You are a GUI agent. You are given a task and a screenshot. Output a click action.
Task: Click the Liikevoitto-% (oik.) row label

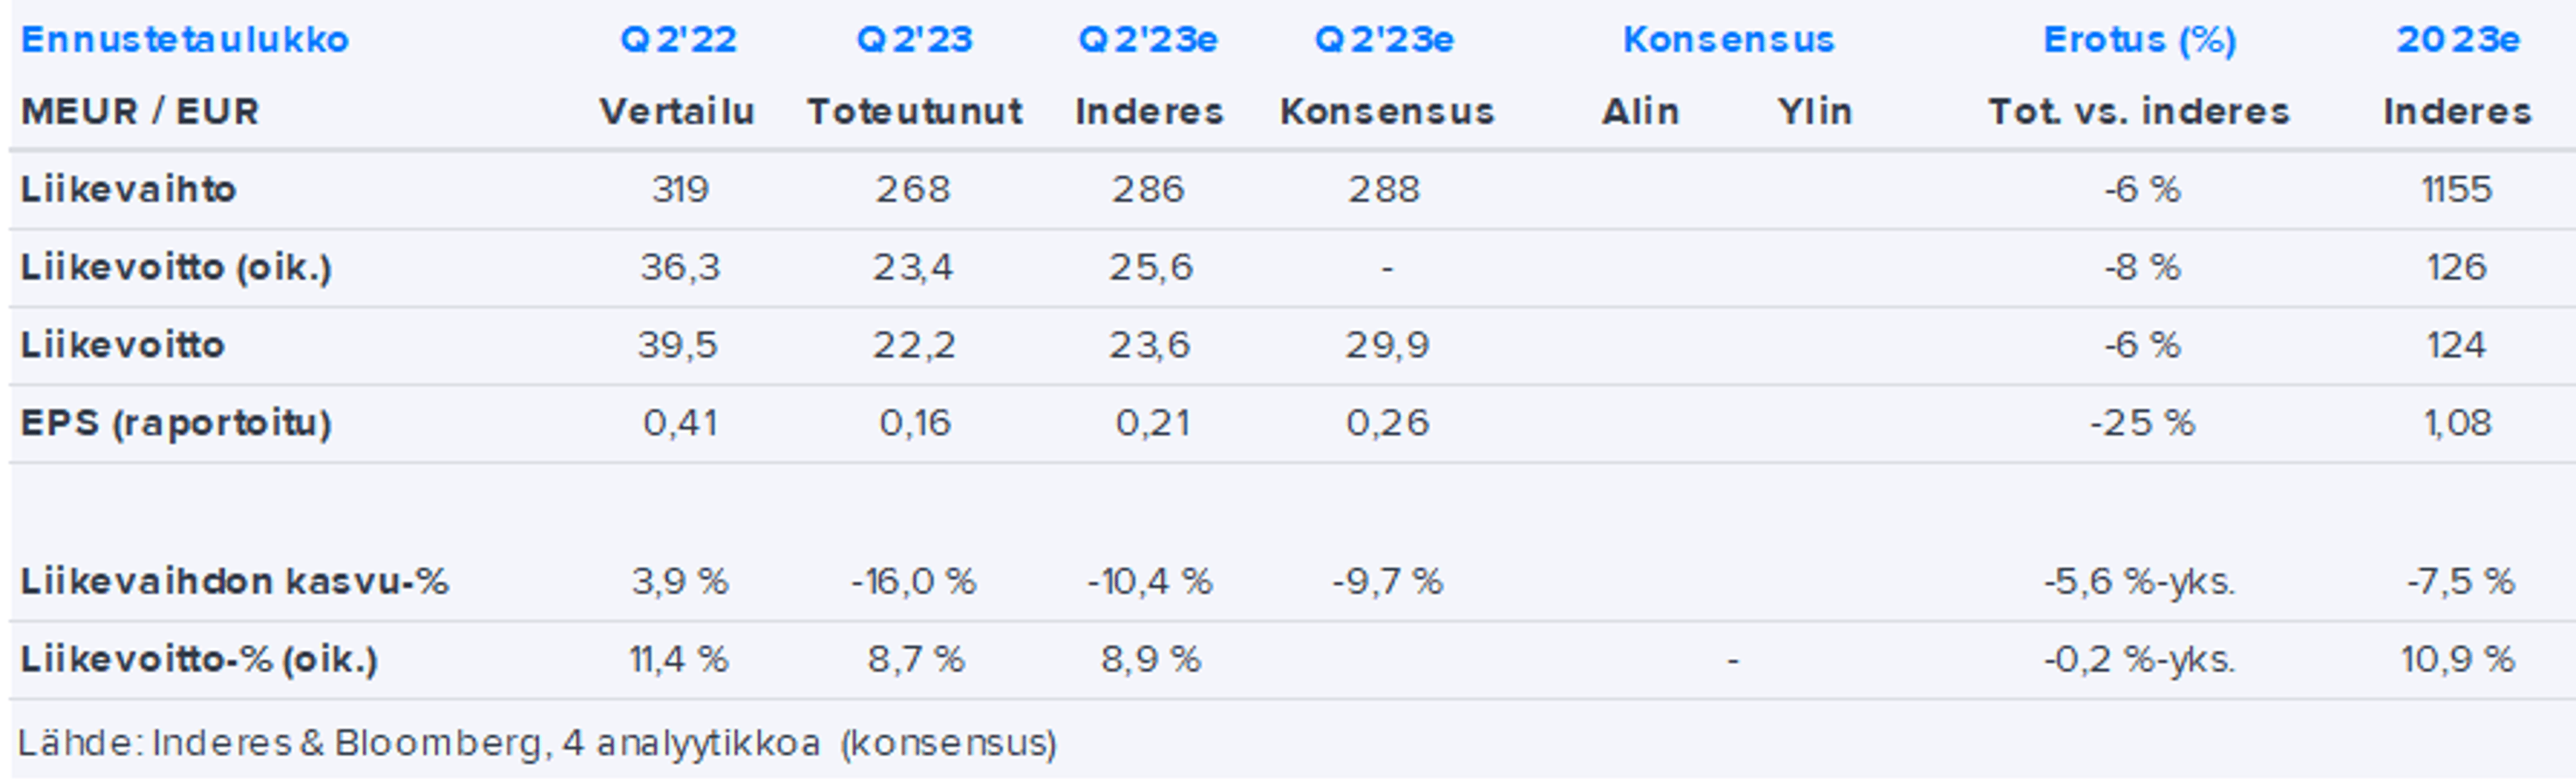point(199,659)
